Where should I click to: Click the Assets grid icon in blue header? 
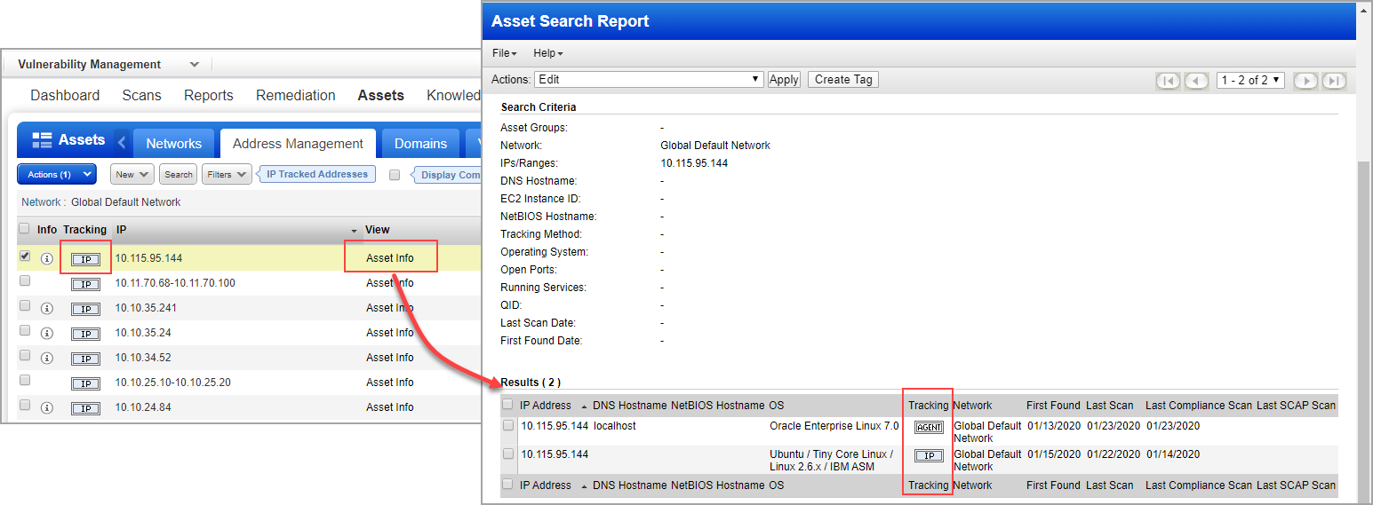(42, 140)
